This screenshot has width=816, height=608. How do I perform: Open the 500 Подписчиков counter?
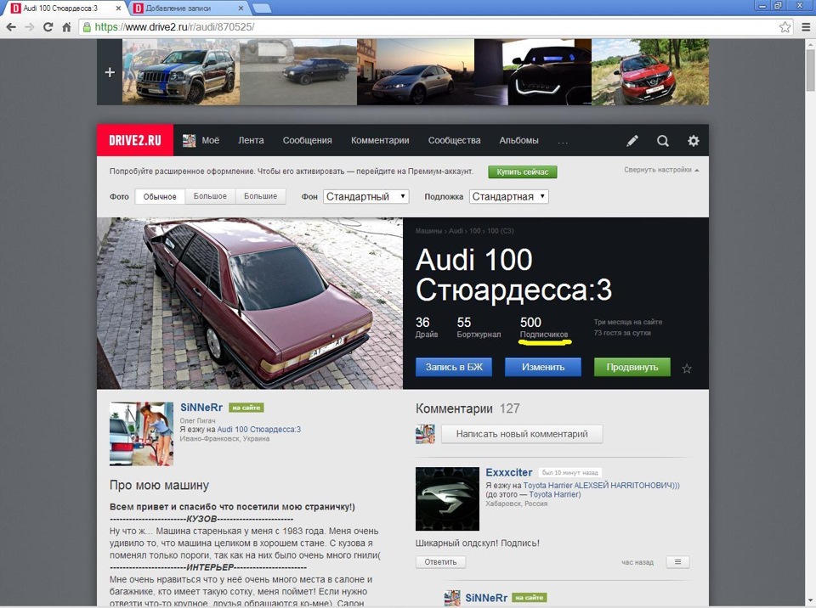pos(544,328)
